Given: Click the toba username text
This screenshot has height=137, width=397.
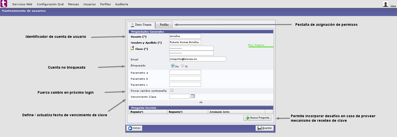Looking at the screenshot, I should click(393, 6).
